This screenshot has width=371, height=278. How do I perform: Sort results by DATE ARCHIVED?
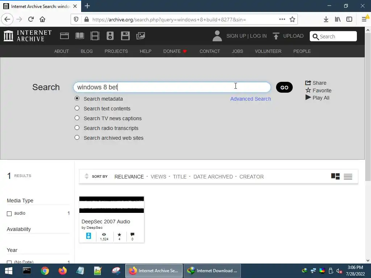(213, 177)
